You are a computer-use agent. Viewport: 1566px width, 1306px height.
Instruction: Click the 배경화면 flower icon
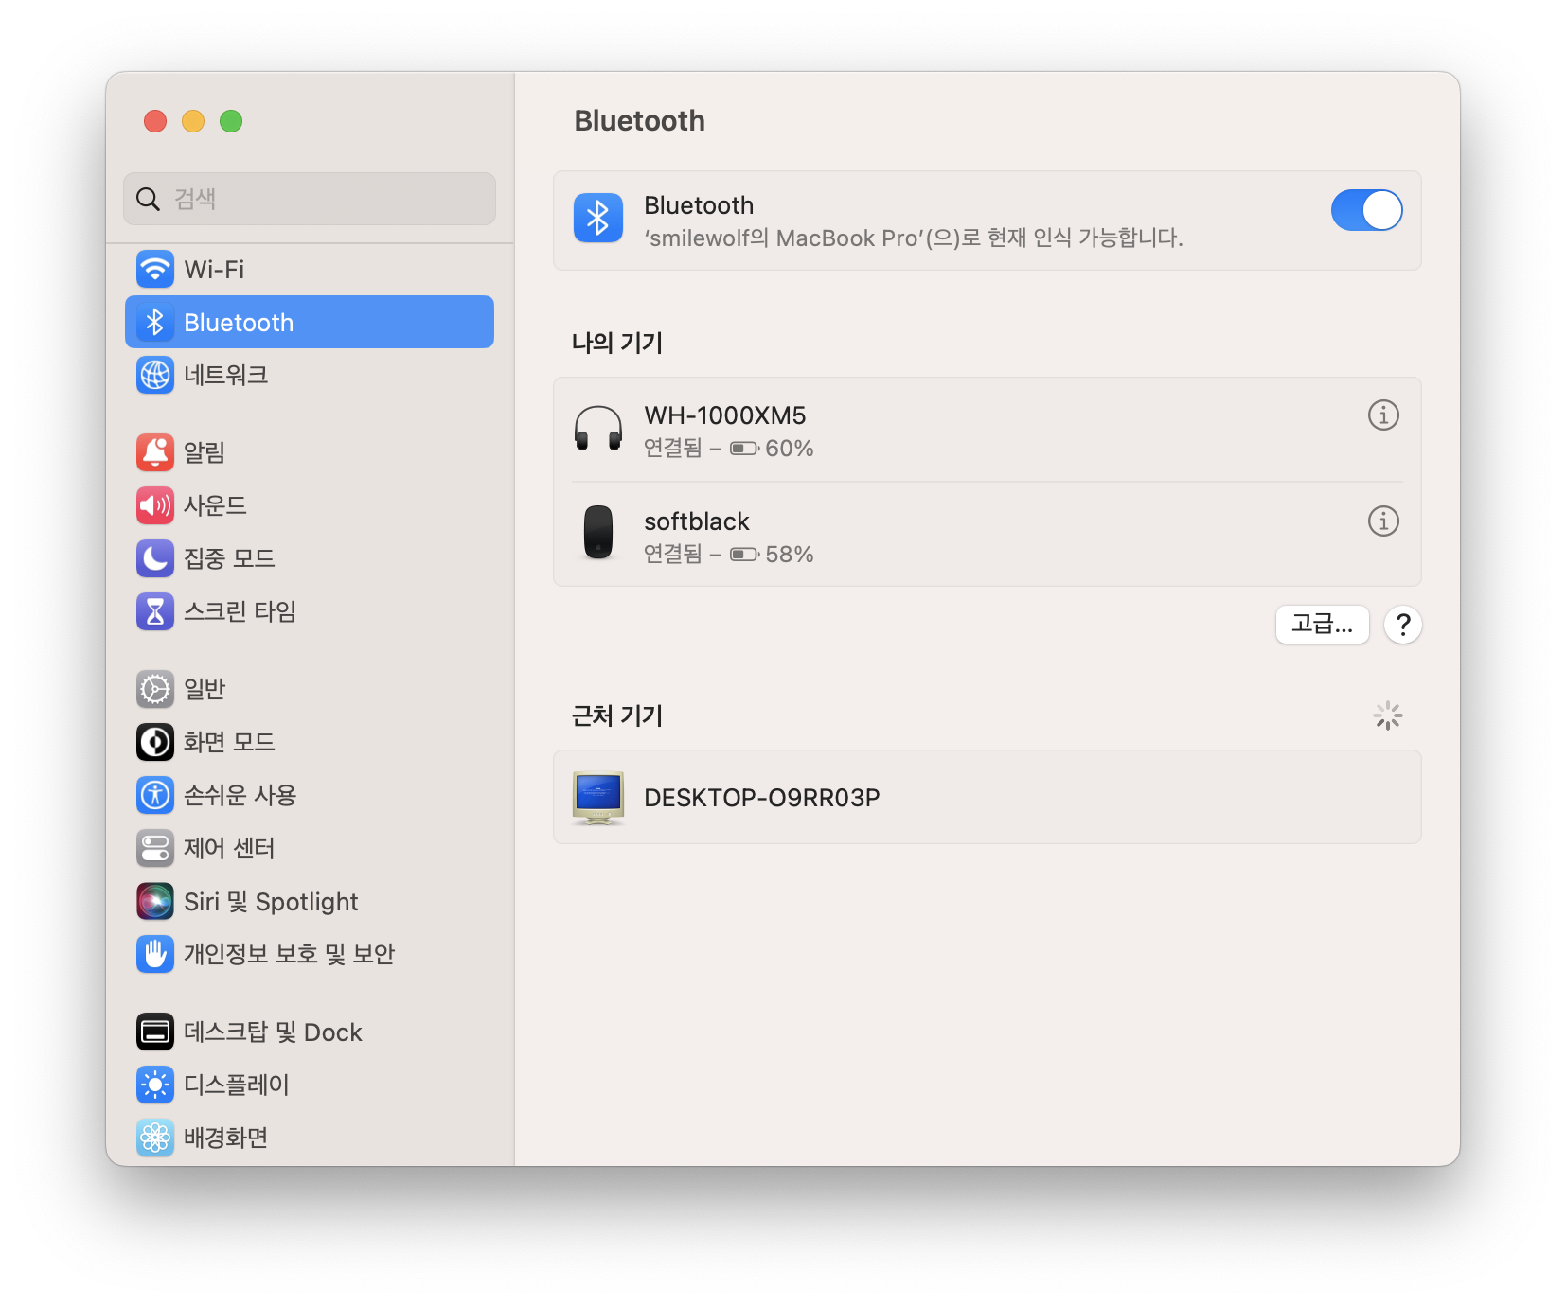click(x=155, y=1138)
